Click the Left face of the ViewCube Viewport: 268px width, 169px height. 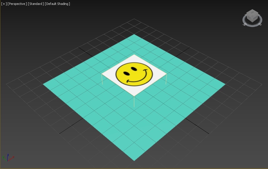tap(249, 18)
